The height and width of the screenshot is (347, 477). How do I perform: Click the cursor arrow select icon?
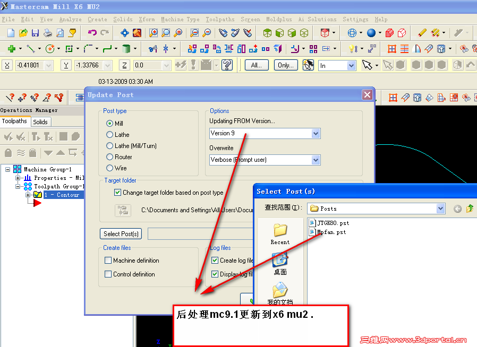367,65
